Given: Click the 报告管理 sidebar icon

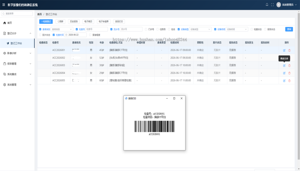Looking at the screenshot, I should pos(4,64).
